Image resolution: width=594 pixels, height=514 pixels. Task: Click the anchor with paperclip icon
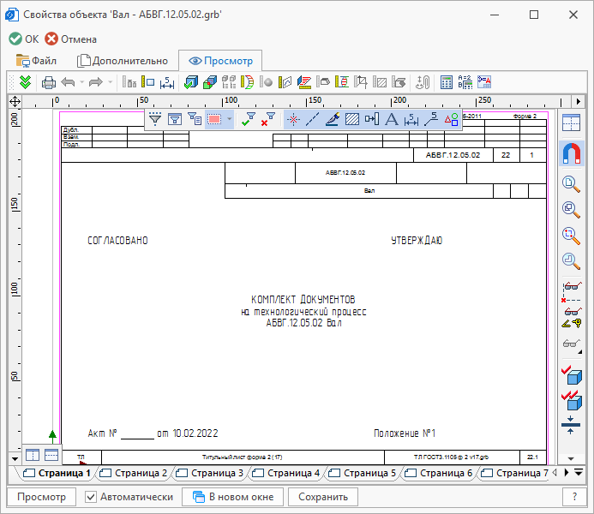pyautogui.click(x=423, y=82)
